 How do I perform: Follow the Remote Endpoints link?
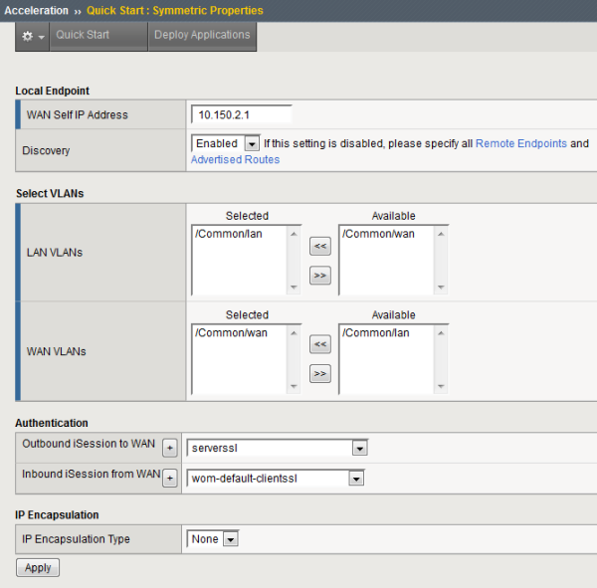[x=520, y=143]
